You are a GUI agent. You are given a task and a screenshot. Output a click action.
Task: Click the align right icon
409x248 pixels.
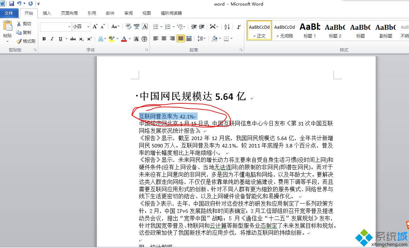(x=172, y=39)
